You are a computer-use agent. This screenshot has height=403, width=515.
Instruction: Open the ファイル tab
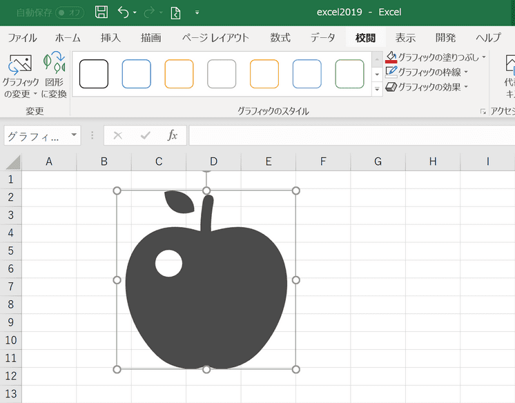pos(22,38)
